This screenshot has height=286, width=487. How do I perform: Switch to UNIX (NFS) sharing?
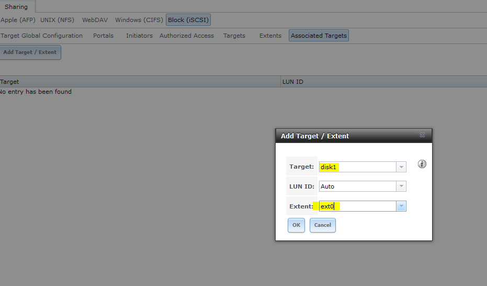coord(57,20)
